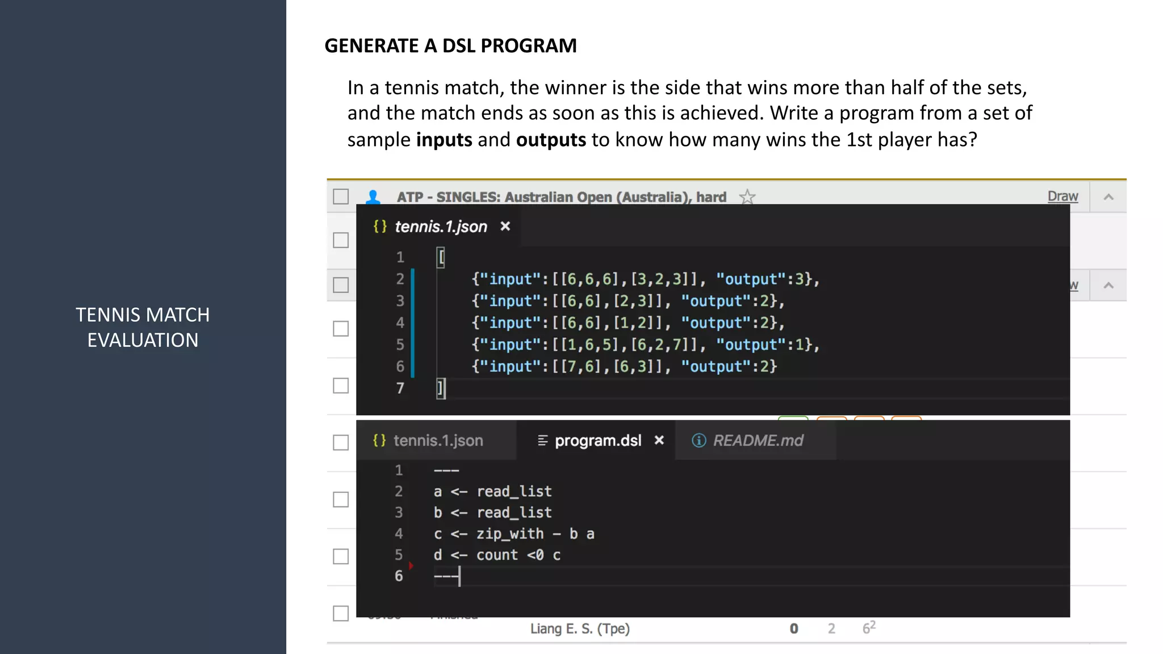Click the star icon next to Australian Open header

pos(747,196)
